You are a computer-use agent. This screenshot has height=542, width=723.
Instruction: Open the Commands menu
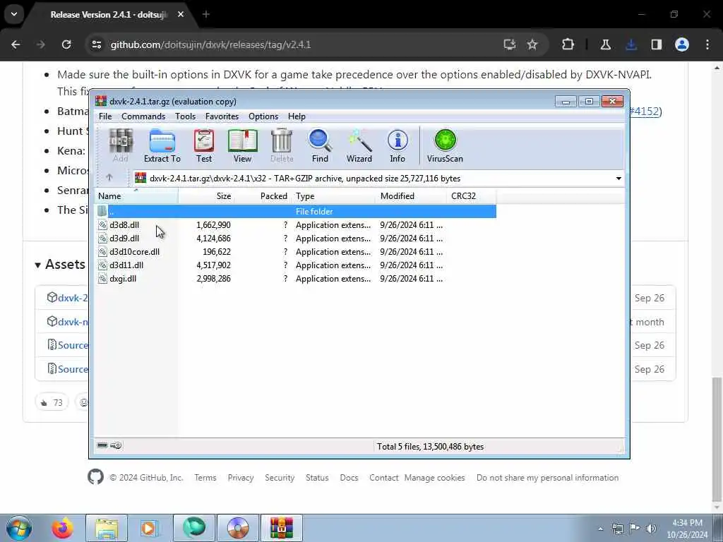(x=143, y=116)
